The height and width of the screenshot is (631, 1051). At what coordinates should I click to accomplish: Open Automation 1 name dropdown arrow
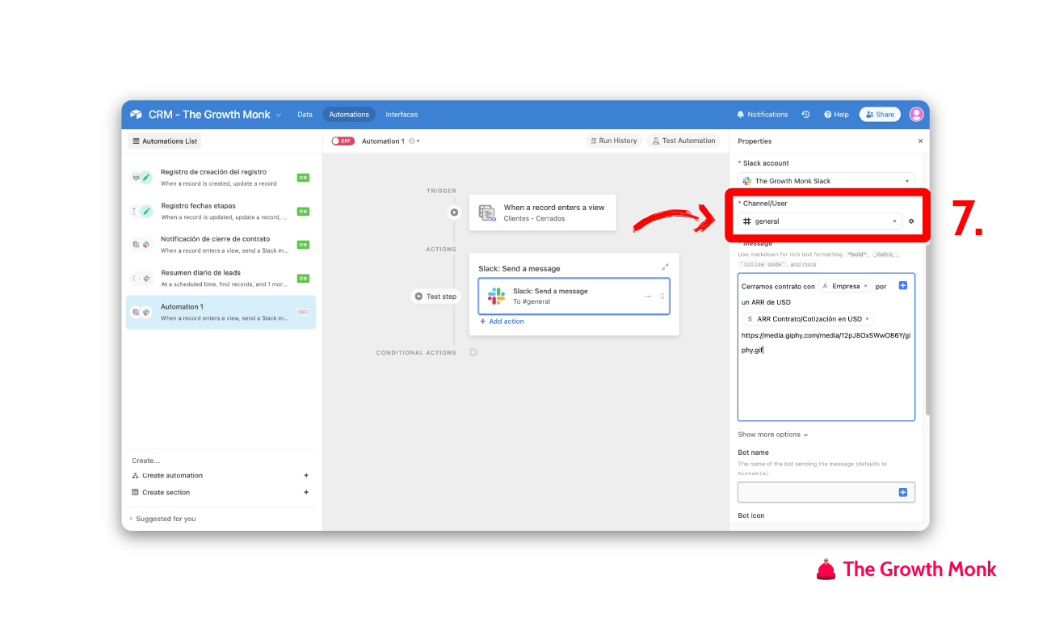tap(418, 141)
